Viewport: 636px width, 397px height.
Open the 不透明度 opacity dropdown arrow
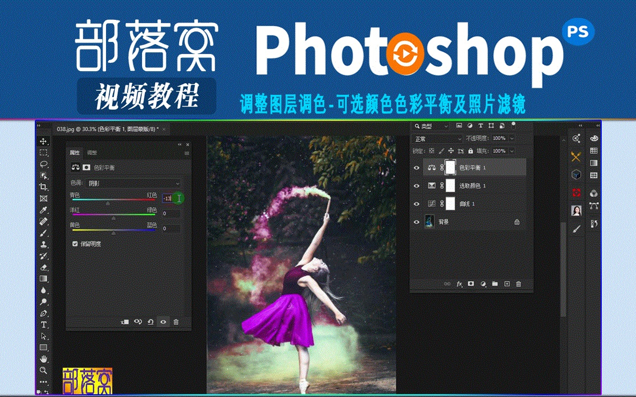click(511, 138)
